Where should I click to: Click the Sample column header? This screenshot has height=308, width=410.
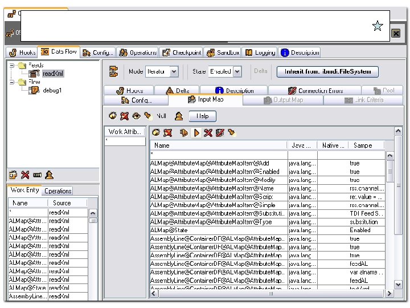[x=366, y=145]
